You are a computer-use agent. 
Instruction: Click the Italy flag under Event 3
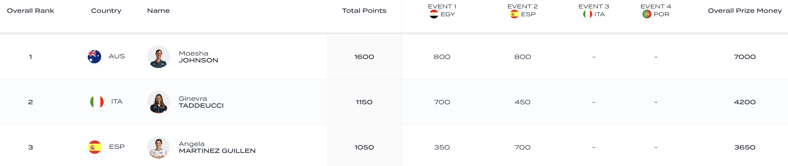(588, 14)
